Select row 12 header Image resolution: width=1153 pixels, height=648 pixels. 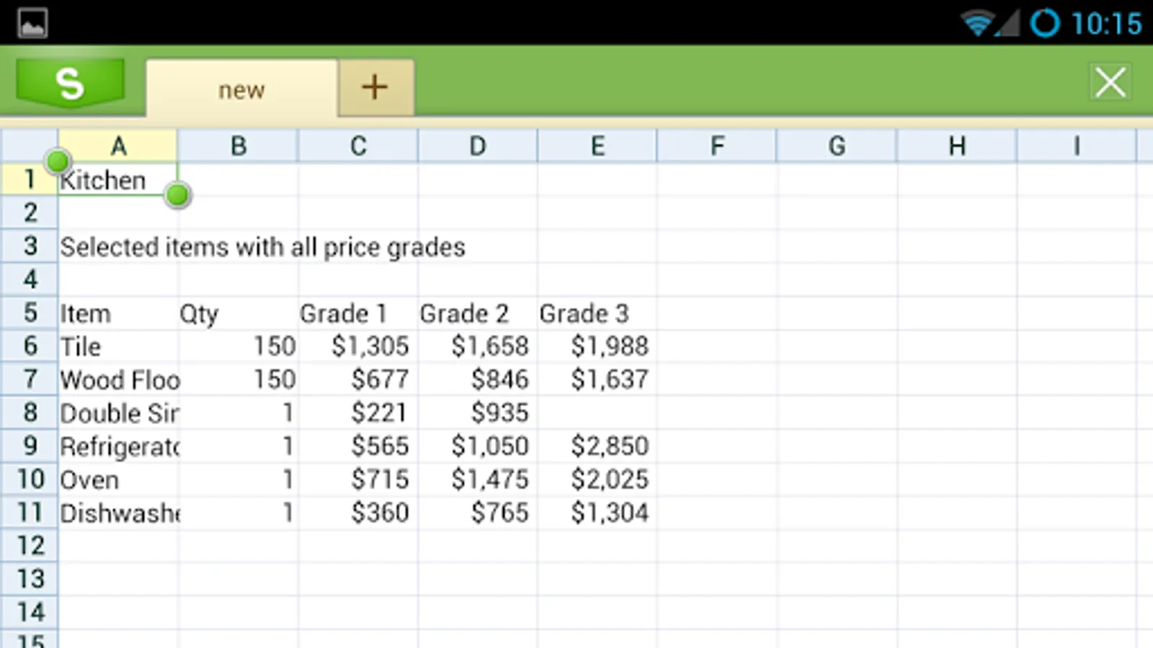(x=30, y=546)
